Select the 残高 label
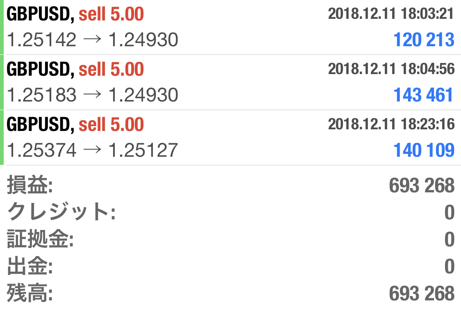This screenshot has height=309, width=461. [x=30, y=294]
